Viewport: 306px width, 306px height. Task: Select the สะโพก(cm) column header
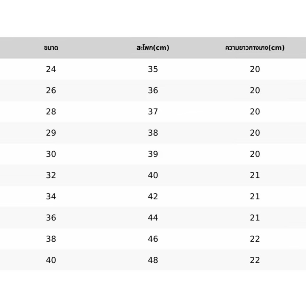(x=153, y=48)
